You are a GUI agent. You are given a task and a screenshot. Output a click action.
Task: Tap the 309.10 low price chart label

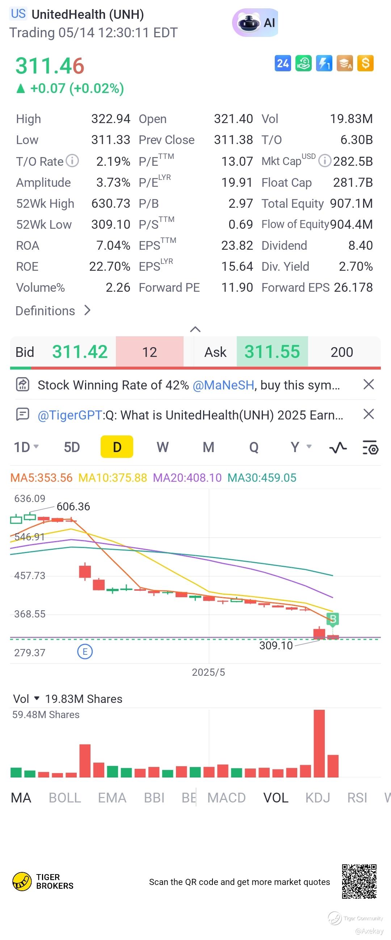(x=276, y=645)
